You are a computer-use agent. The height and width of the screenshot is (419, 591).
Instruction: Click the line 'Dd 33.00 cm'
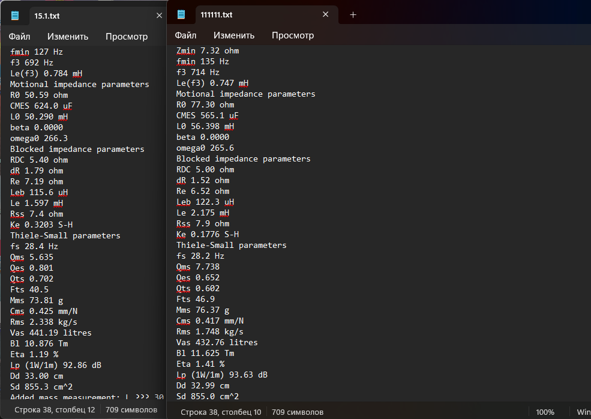(x=37, y=376)
